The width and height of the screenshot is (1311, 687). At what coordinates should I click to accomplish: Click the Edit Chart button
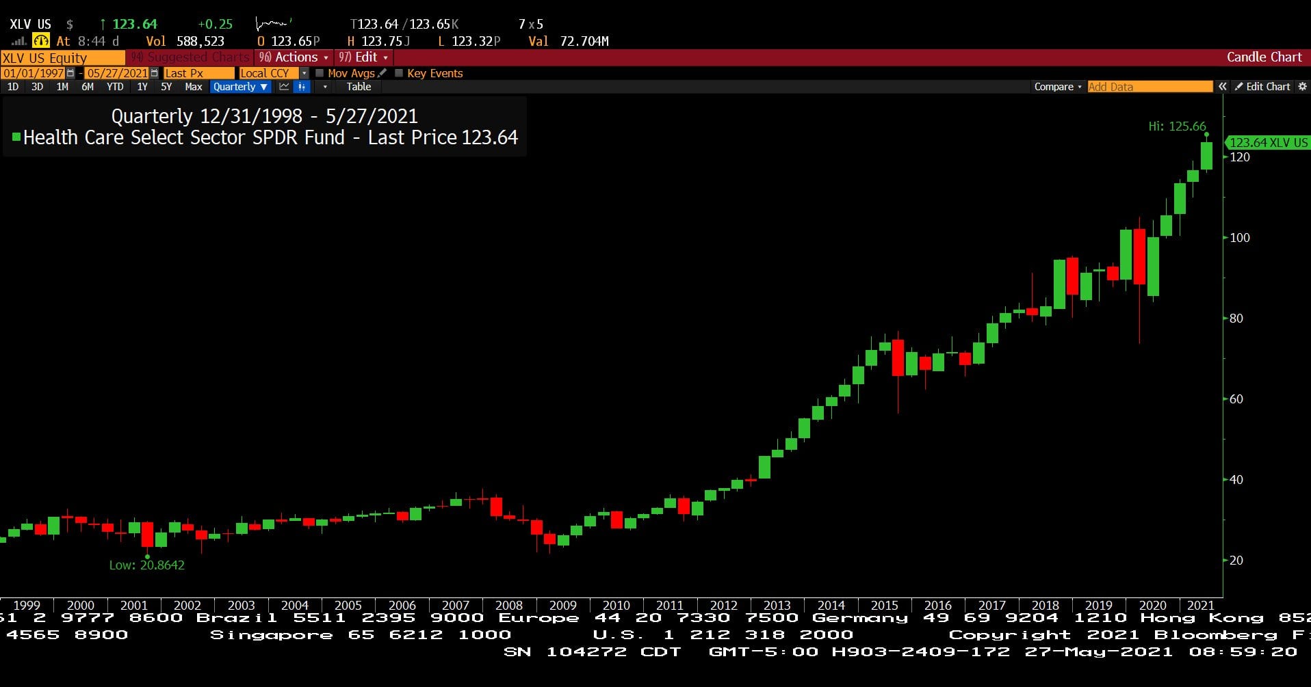[x=1262, y=87]
